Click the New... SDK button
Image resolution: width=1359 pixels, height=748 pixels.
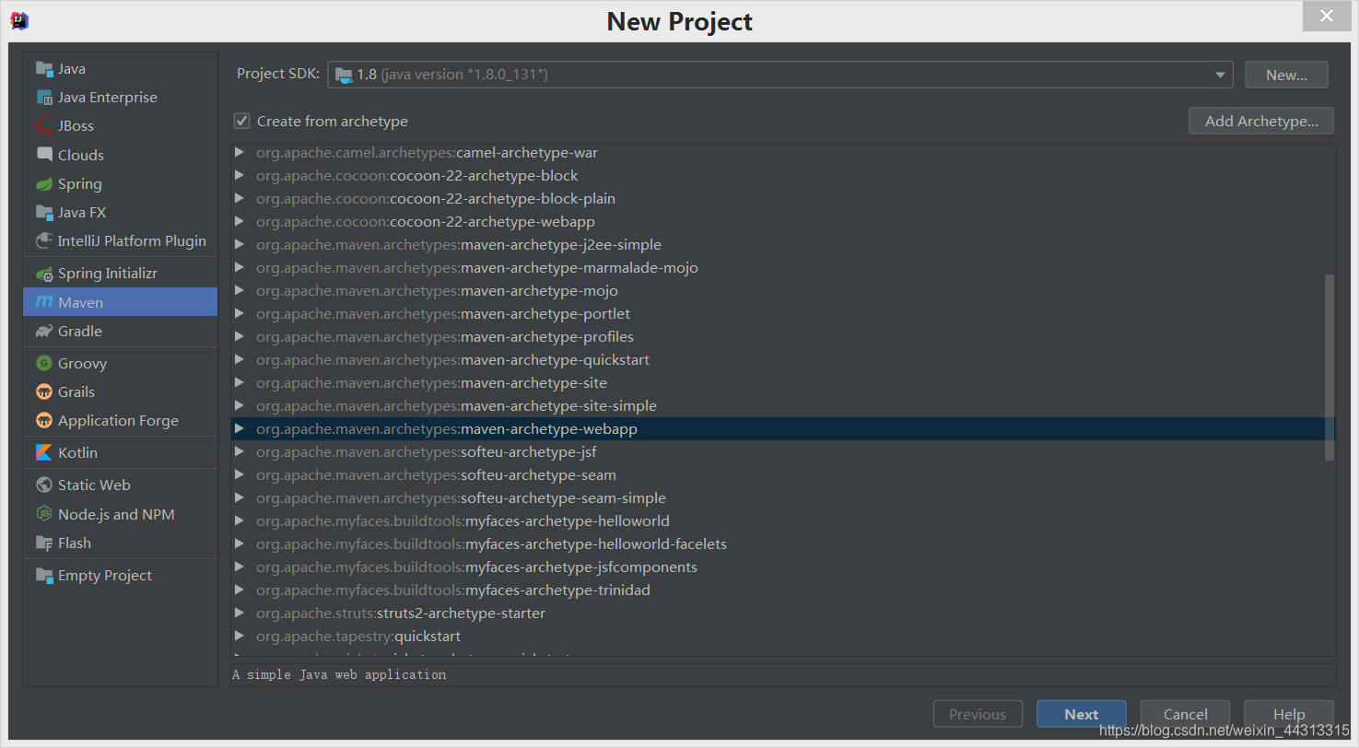click(1286, 75)
